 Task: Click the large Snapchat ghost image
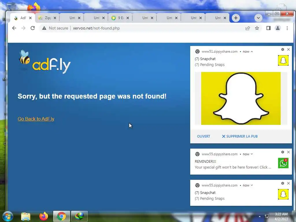(x=241, y=98)
